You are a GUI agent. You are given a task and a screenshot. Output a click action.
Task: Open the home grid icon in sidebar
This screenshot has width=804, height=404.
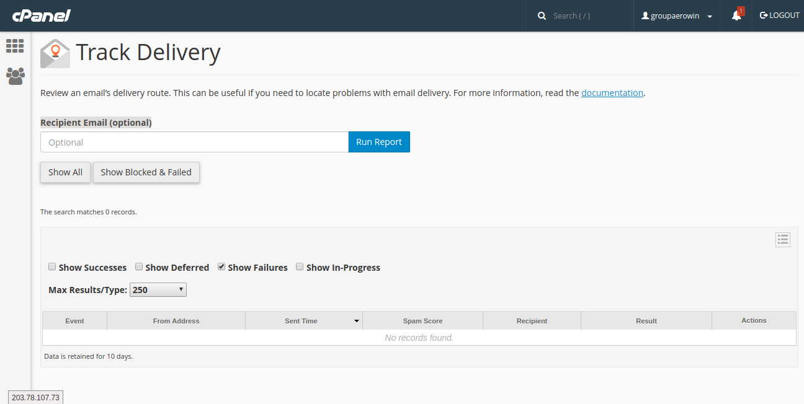15,46
